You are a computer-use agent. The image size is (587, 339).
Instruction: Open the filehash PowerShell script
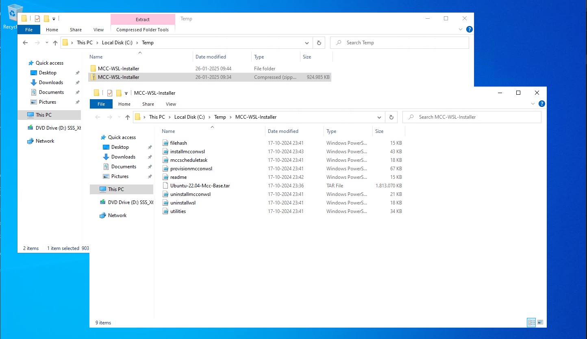[x=178, y=143]
